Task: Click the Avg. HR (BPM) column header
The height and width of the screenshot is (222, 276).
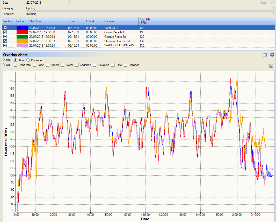Action: point(149,21)
